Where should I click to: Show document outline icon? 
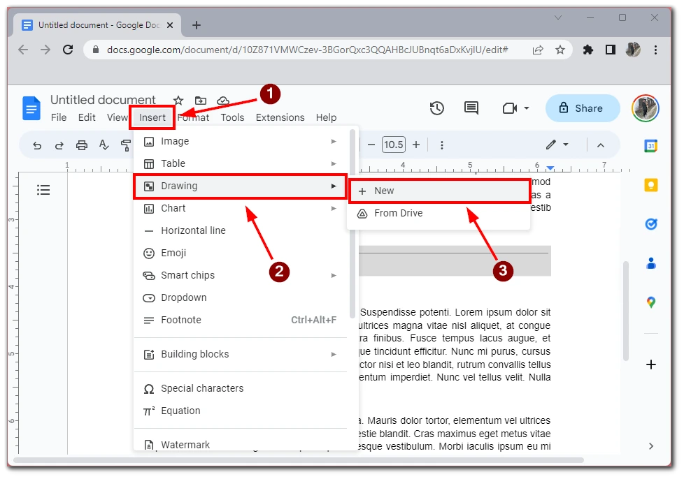click(43, 190)
